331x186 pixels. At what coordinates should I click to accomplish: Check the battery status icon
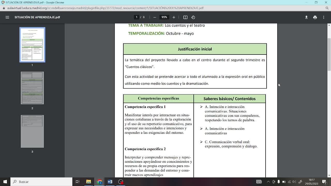284,182
